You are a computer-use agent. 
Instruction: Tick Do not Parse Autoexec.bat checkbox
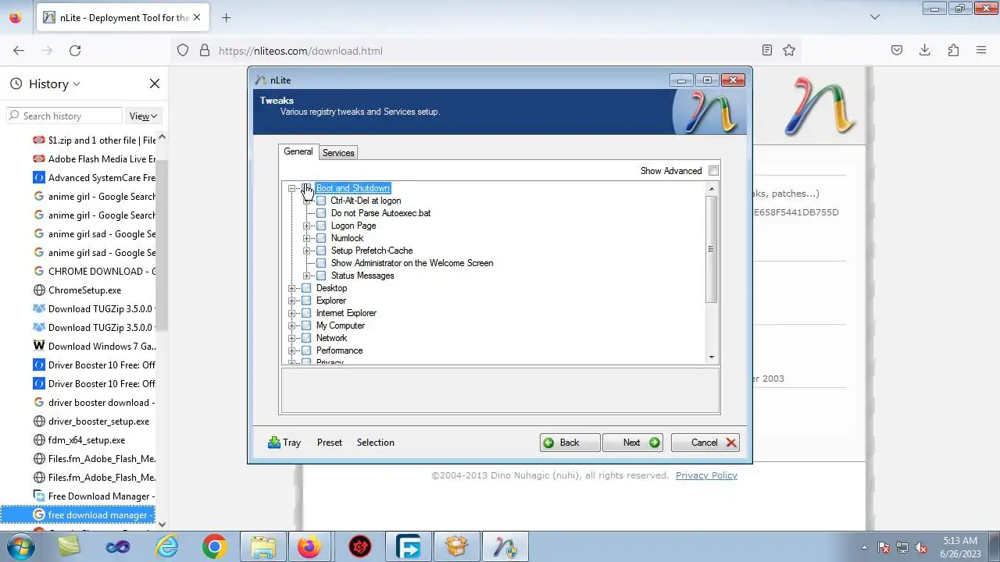pos(321,213)
